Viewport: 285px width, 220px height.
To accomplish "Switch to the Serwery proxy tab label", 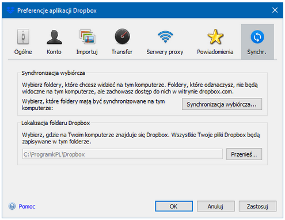I will [x=165, y=52].
